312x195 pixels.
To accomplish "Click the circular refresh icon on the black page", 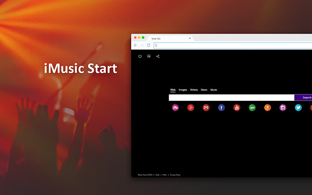I will [x=140, y=57].
